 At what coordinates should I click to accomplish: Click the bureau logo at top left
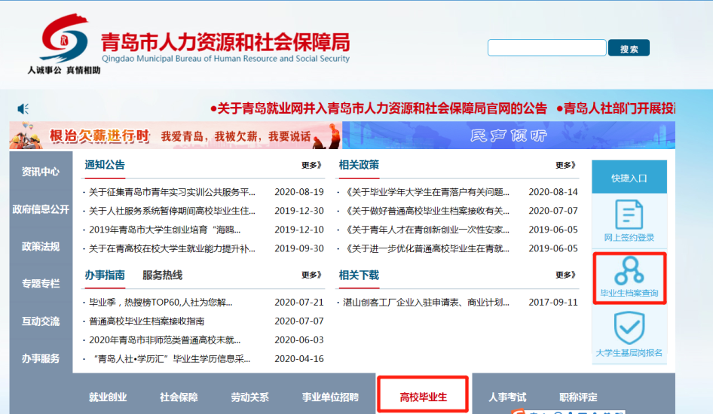point(64,38)
